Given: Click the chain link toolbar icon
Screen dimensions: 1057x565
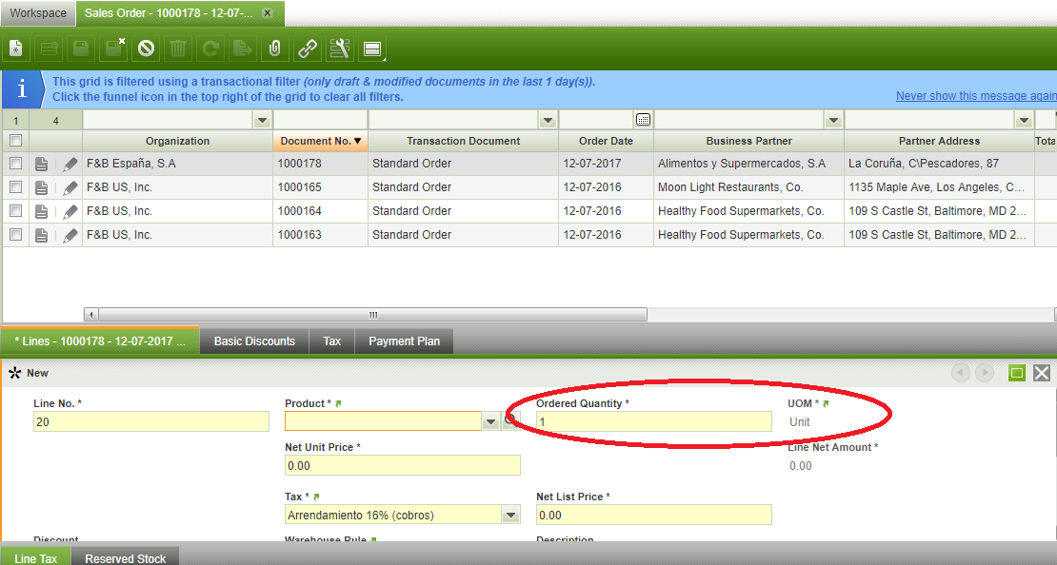Looking at the screenshot, I should 307,49.
